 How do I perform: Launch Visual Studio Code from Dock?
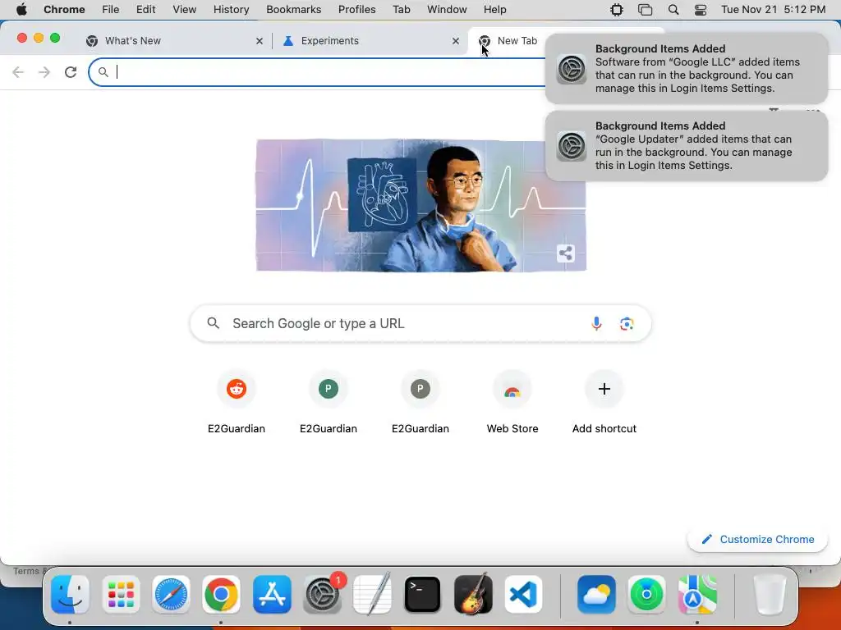pos(523,594)
